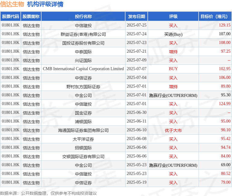Screen dimensions: 232x196
Task: Click 招银国际 cell
Action: 83,148
